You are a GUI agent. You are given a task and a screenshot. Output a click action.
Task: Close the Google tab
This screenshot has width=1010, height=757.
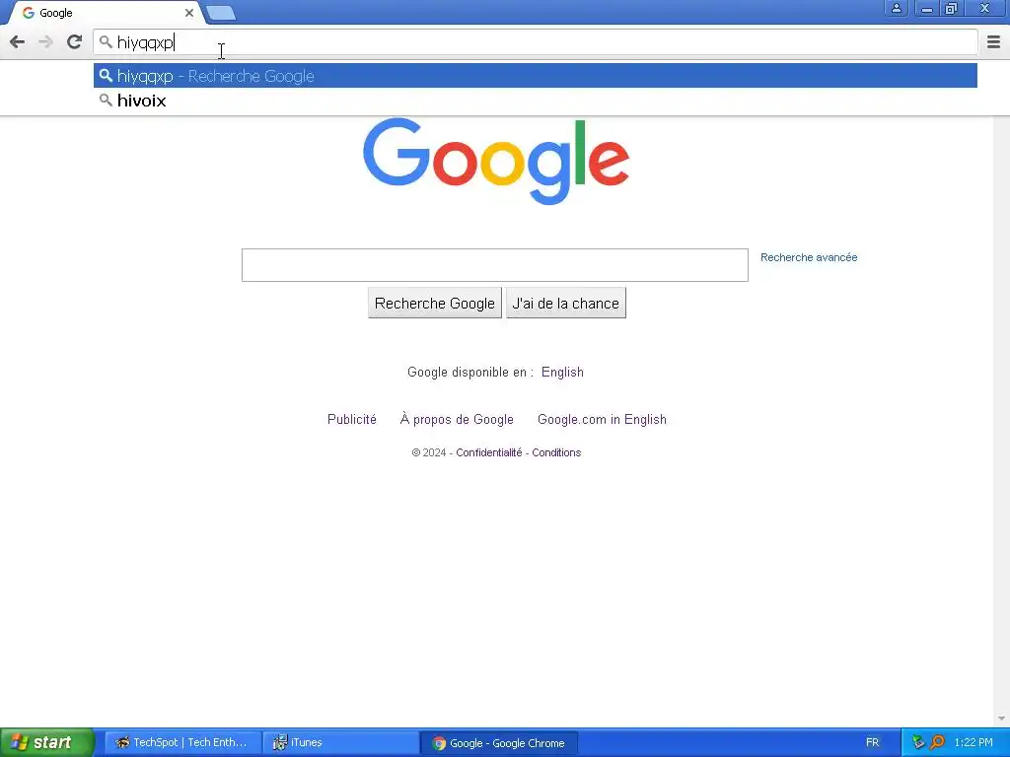pyautogui.click(x=189, y=12)
